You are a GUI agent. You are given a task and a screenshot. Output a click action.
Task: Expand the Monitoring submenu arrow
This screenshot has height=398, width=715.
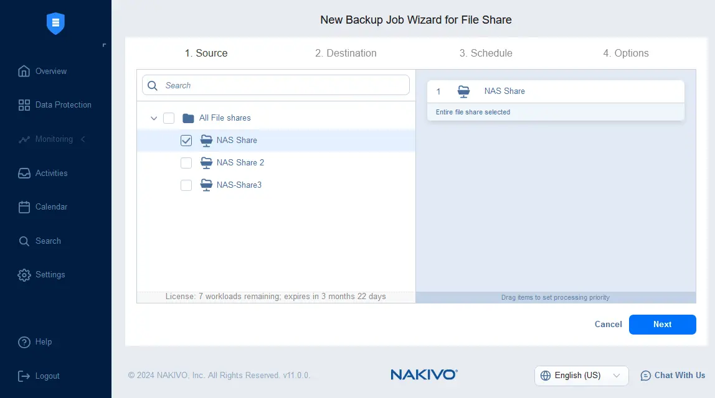(x=83, y=139)
